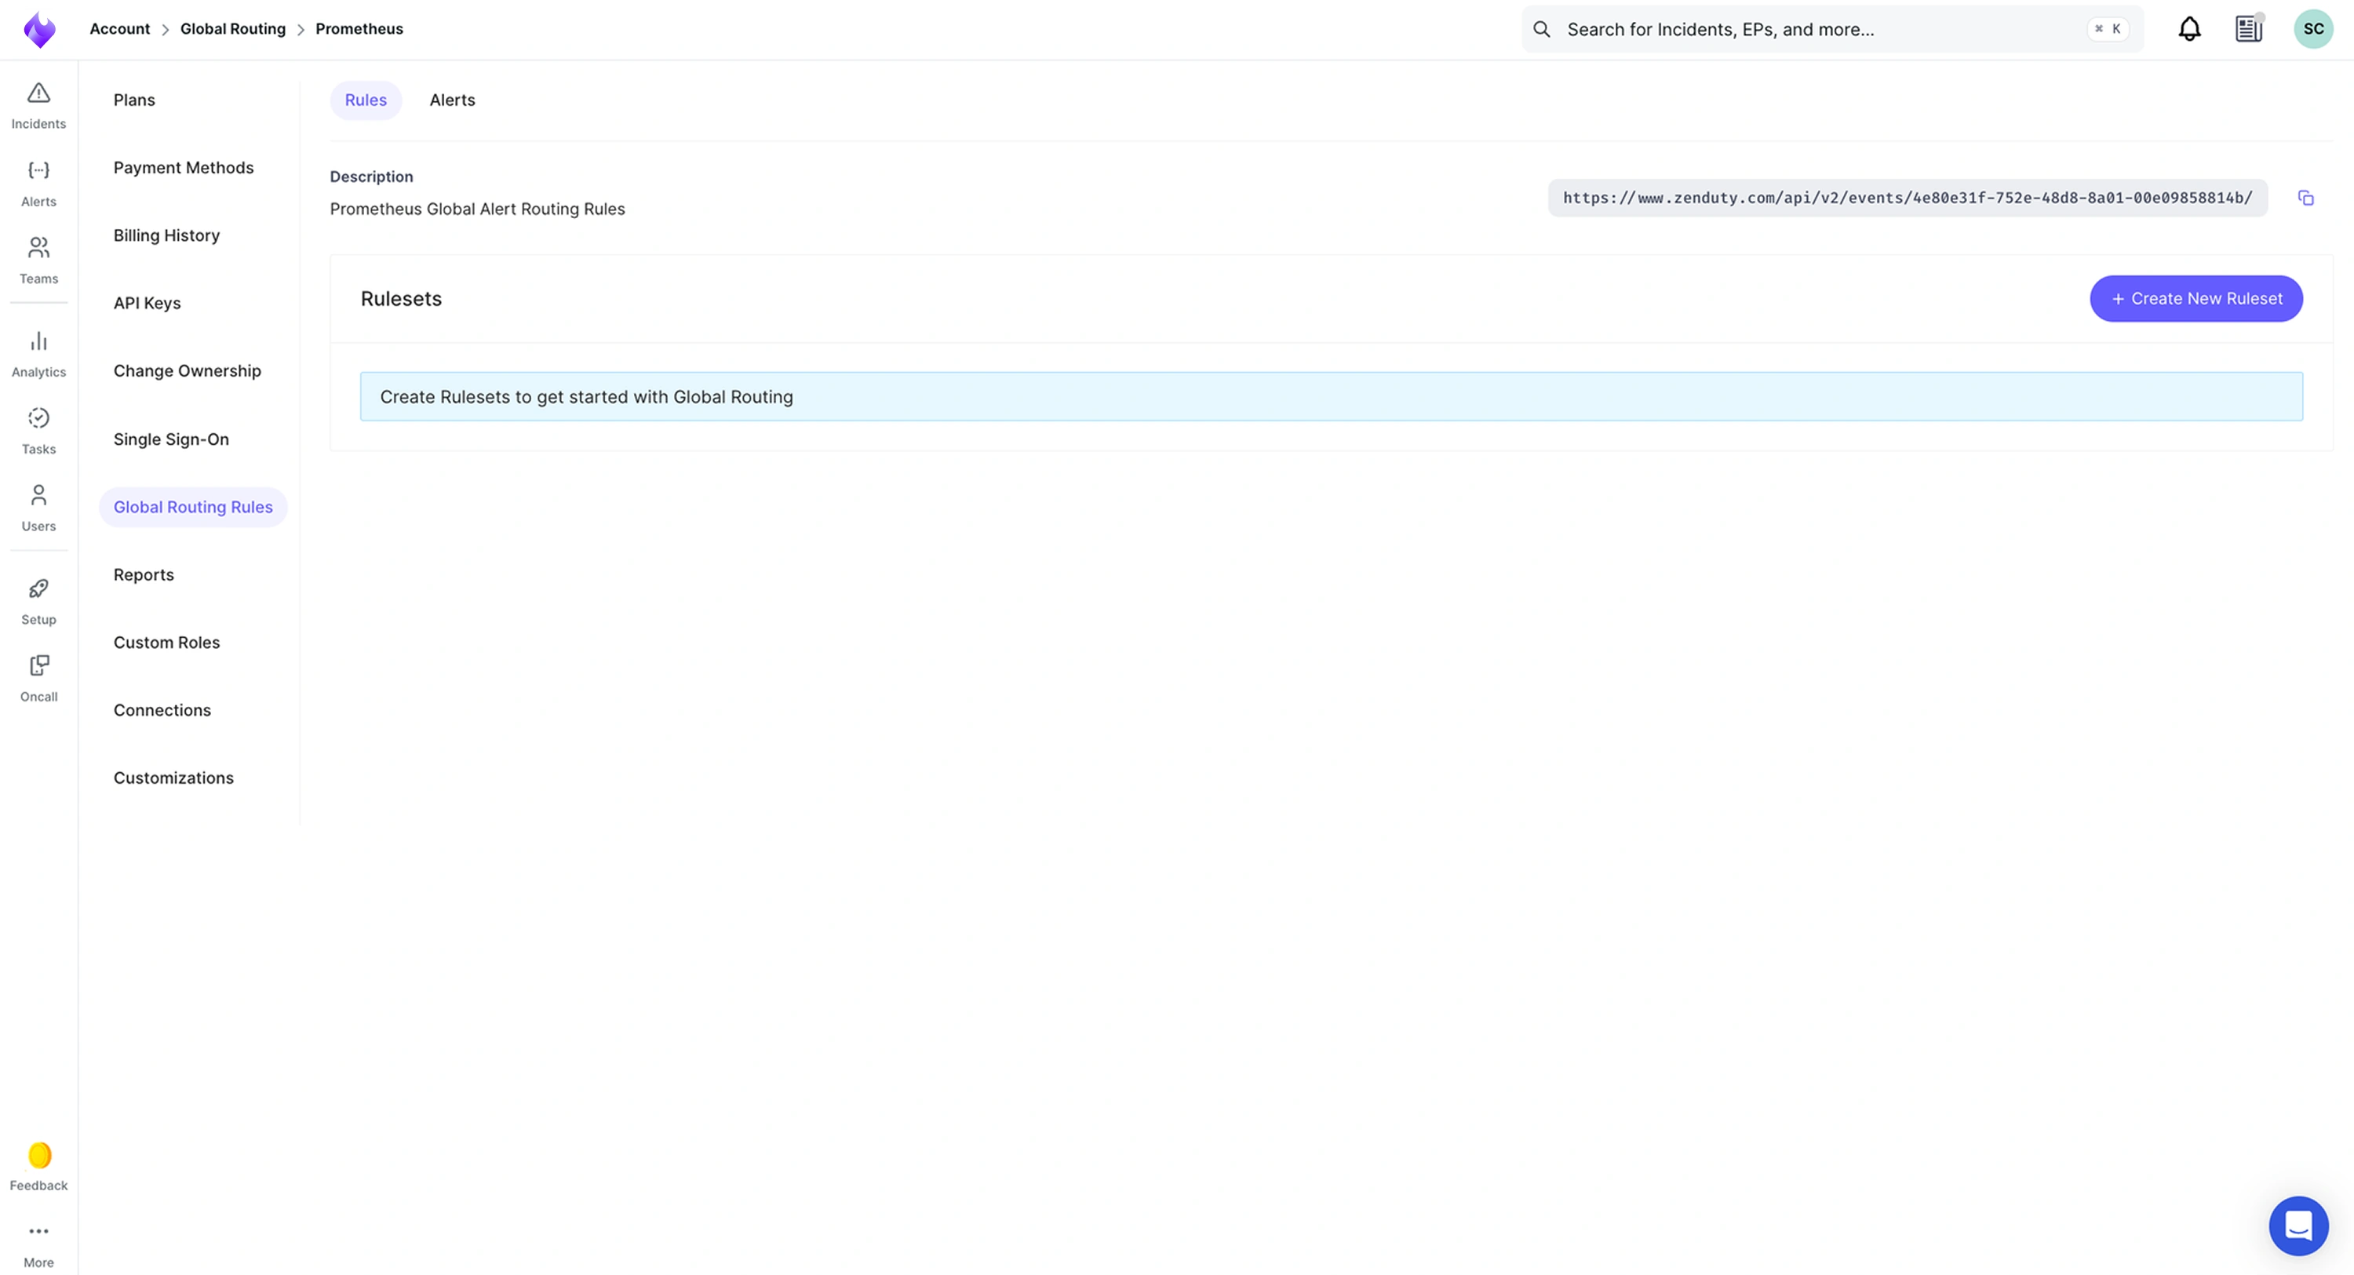The height and width of the screenshot is (1275, 2354).
Task: Click the Feedback coin icon
Action: click(38, 1155)
